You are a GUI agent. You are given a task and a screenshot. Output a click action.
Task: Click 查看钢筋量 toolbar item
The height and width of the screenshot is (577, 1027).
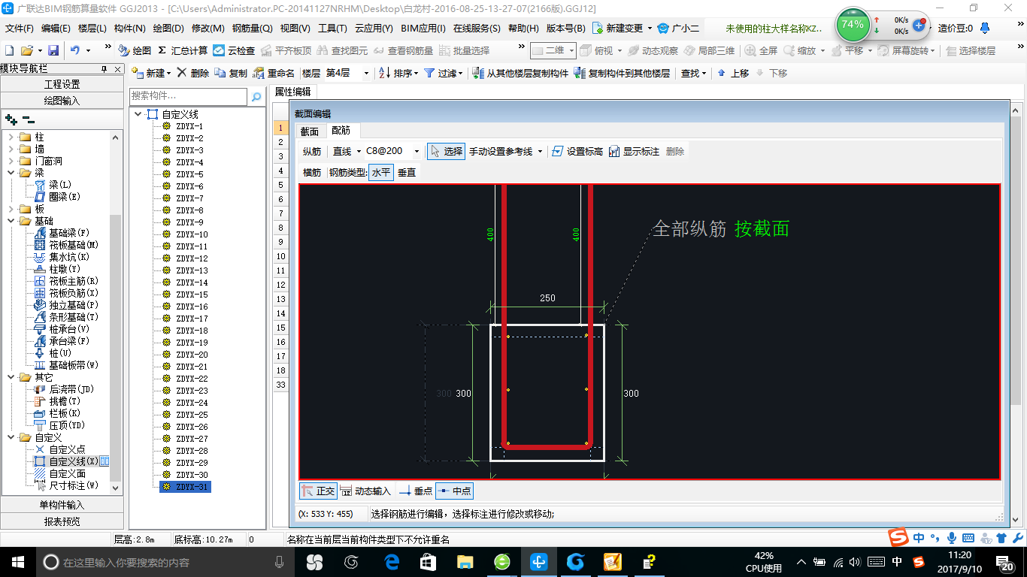click(x=403, y=50)
